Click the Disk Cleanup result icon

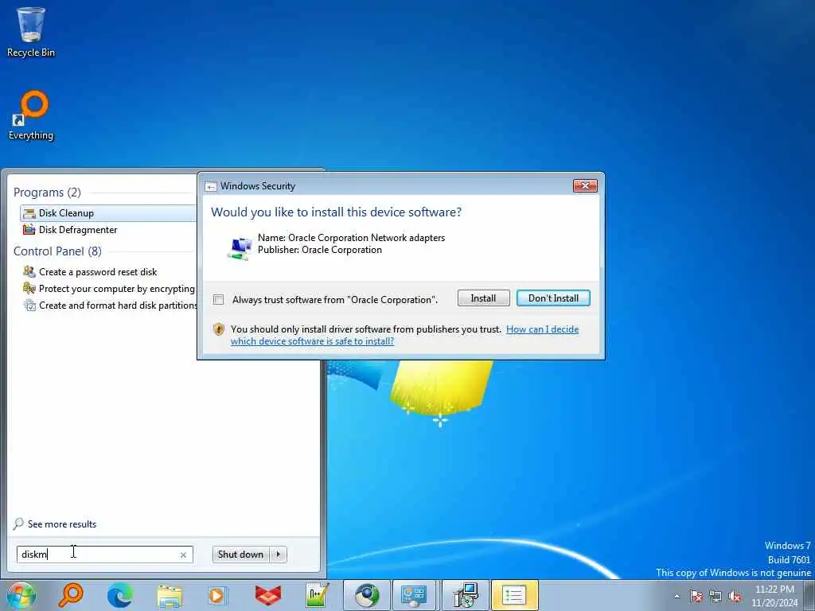29,213
